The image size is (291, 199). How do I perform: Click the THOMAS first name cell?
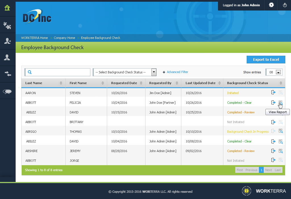click(76, 132)
